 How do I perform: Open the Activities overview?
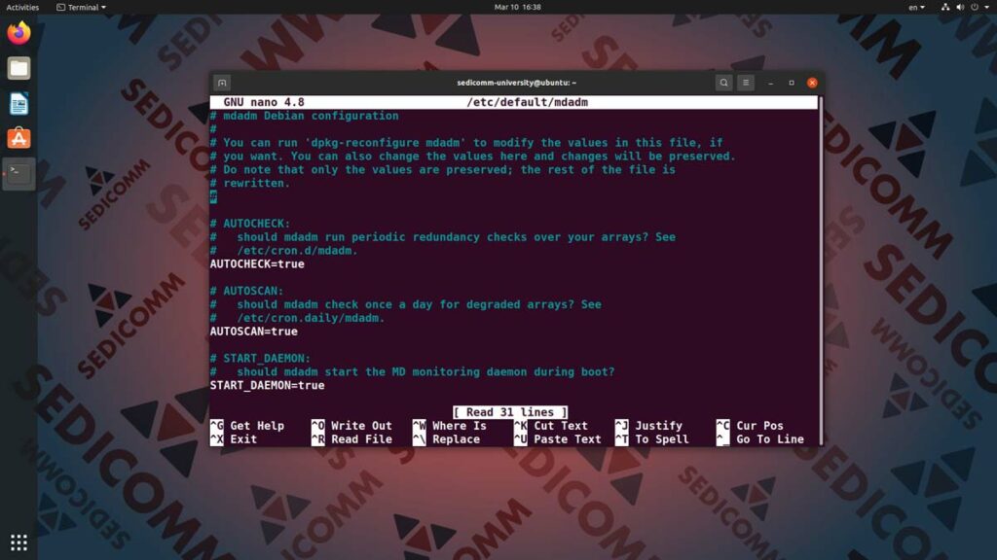[22, 7]
